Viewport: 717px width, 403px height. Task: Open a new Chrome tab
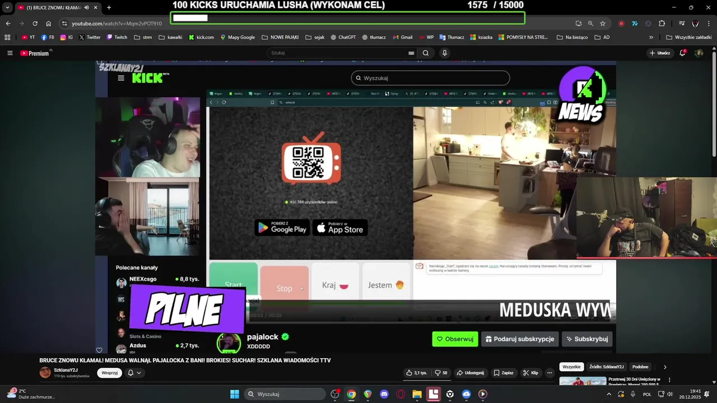[x=109, y=7]
